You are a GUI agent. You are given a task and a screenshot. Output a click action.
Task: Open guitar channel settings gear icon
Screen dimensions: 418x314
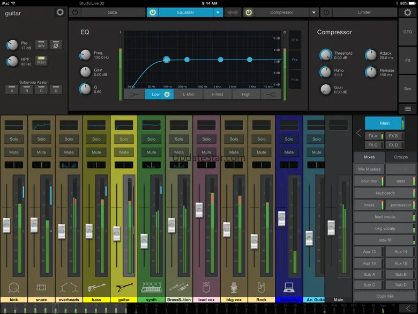pos(59,12)
